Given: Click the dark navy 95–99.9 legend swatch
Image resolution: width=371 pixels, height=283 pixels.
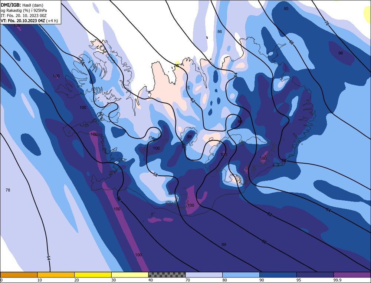Looking at the screenshot, I should 315,275.
